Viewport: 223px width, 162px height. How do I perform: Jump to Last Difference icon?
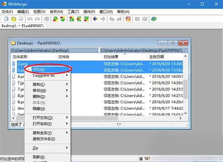point(86,19)
